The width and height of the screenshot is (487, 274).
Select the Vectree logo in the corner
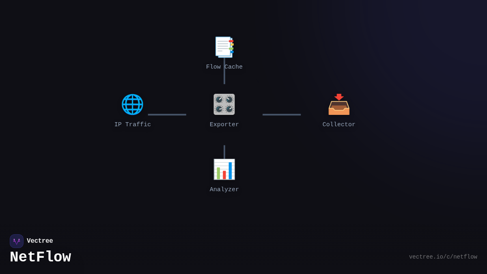click(17, 241)
